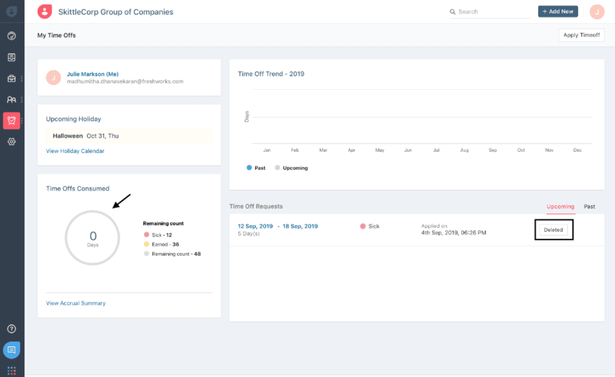
Task: Open the Help question mark icon
Action: click(12, 329)
